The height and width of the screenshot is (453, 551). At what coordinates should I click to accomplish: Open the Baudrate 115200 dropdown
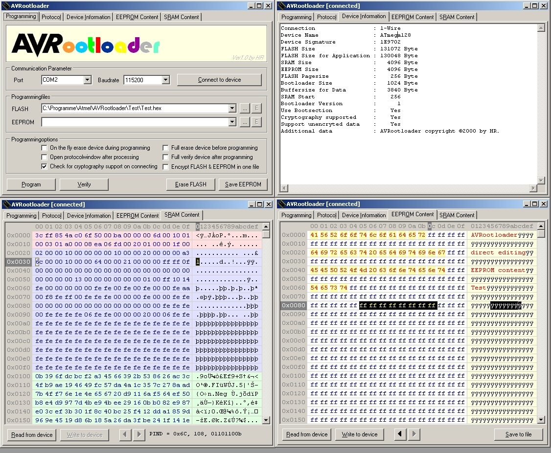point(166,80)
